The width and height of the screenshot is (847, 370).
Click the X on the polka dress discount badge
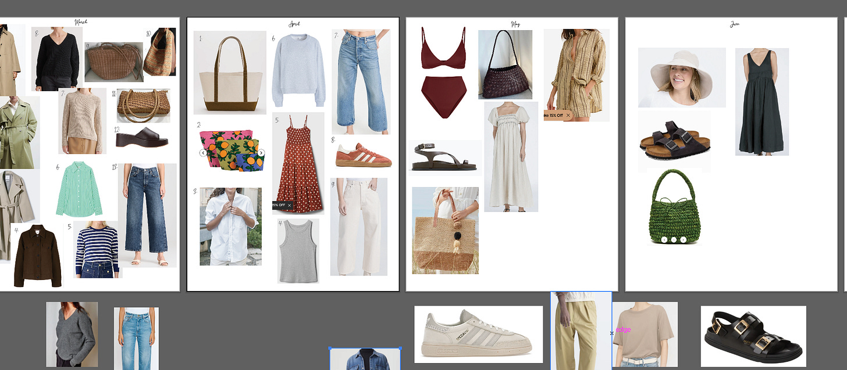click(289, 205)
